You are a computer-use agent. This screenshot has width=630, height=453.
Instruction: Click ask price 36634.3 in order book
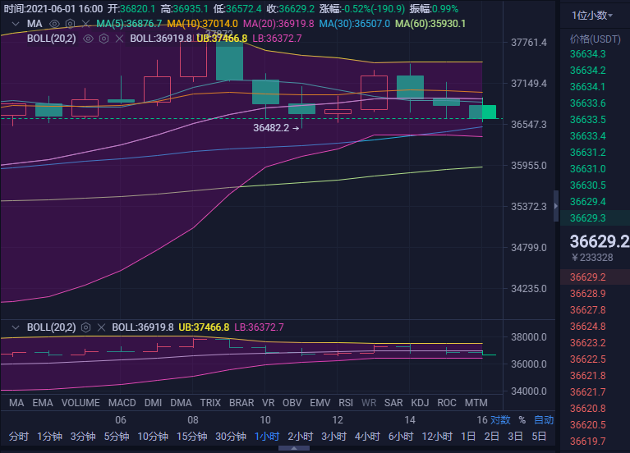588,54
